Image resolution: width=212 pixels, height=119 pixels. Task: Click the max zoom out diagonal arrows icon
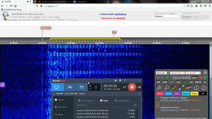point(182,88)
